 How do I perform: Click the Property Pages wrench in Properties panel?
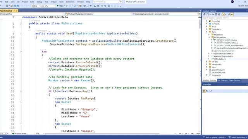point(211,91)
